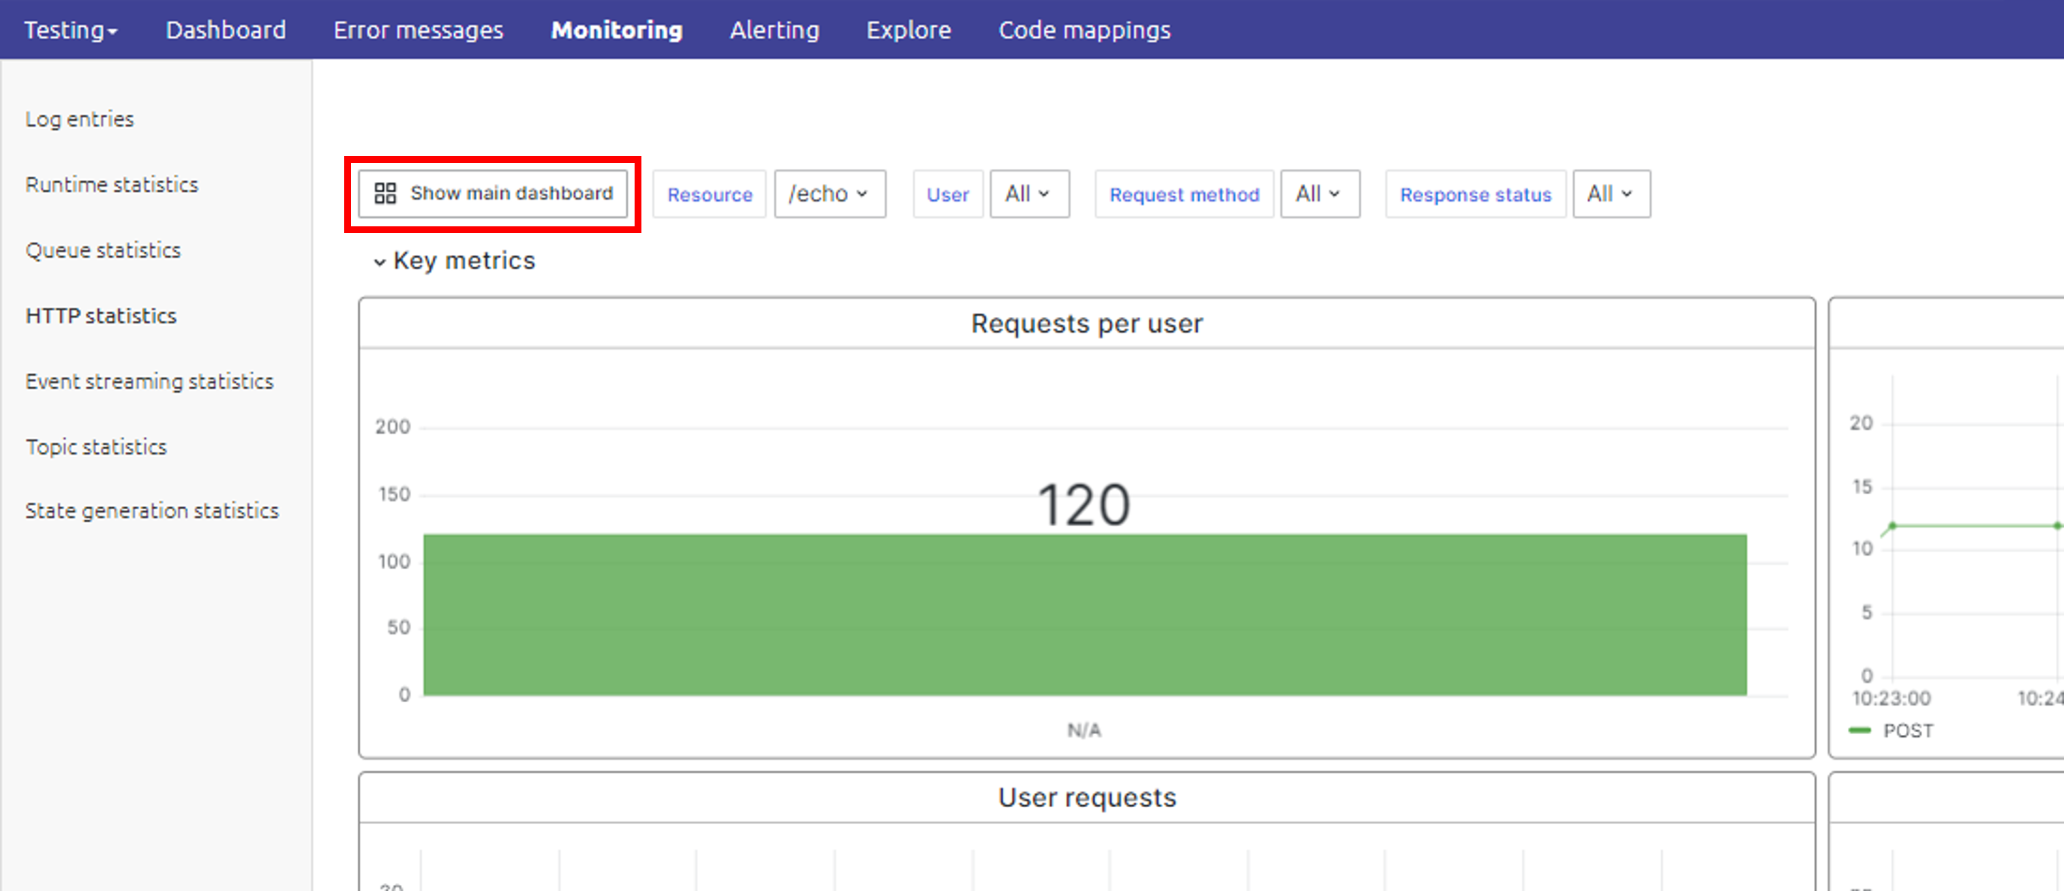2064x891 pixels.
Task: Expand the Testing menu
Action: pos(70,29)
